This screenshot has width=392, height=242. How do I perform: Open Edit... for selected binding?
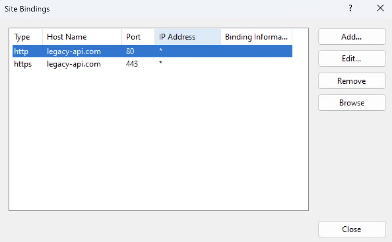(x=351, y=59)
